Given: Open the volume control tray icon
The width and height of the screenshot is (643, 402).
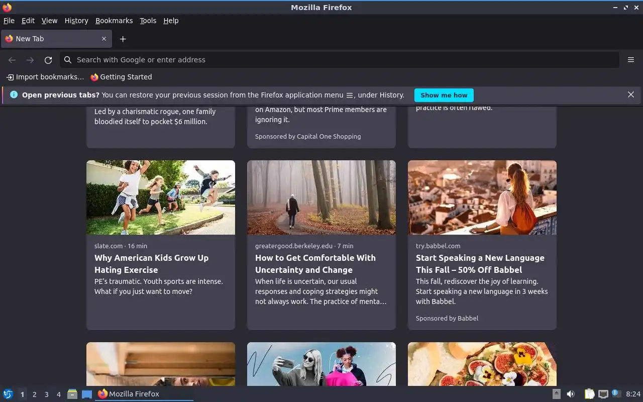Looking at the screenshot, I should tap(571, 394).
